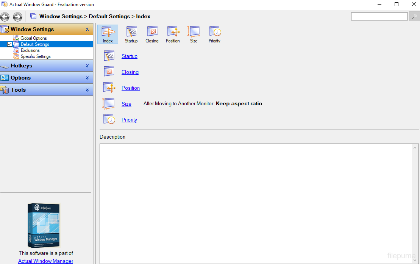420x264 pixels.
Task: Select the Index toolbar icon
Action: [x=108, y=34]
